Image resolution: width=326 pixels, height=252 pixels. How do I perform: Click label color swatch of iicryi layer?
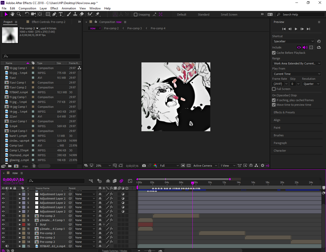[x=24, y=224]
